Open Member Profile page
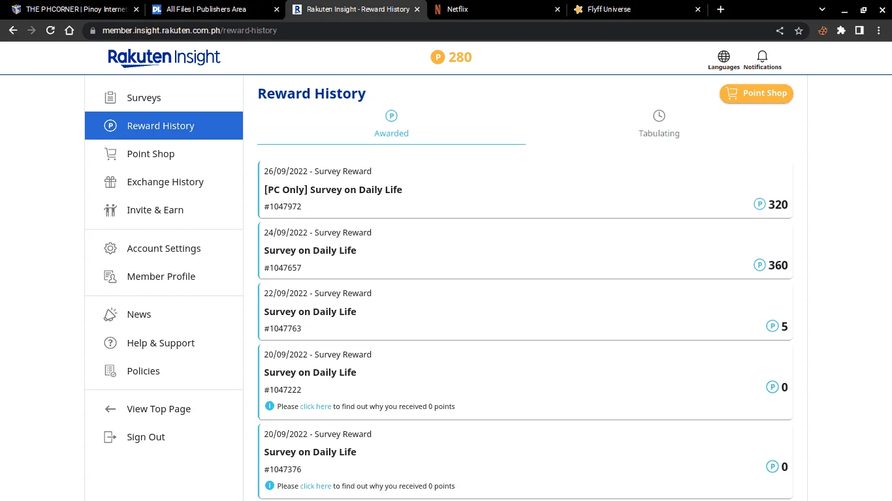 pos(163,277)
